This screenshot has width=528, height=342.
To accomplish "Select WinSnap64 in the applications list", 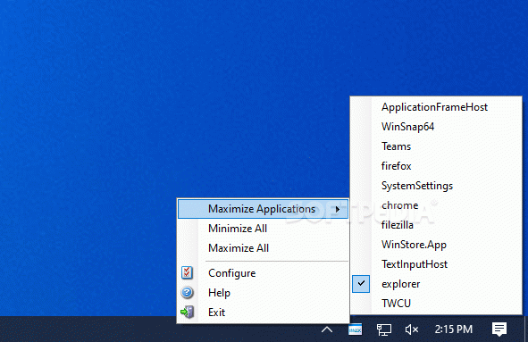I will coord(436,127).
